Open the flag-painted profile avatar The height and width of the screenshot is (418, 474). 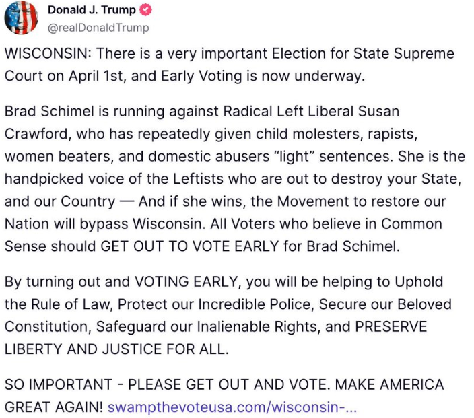21,18
